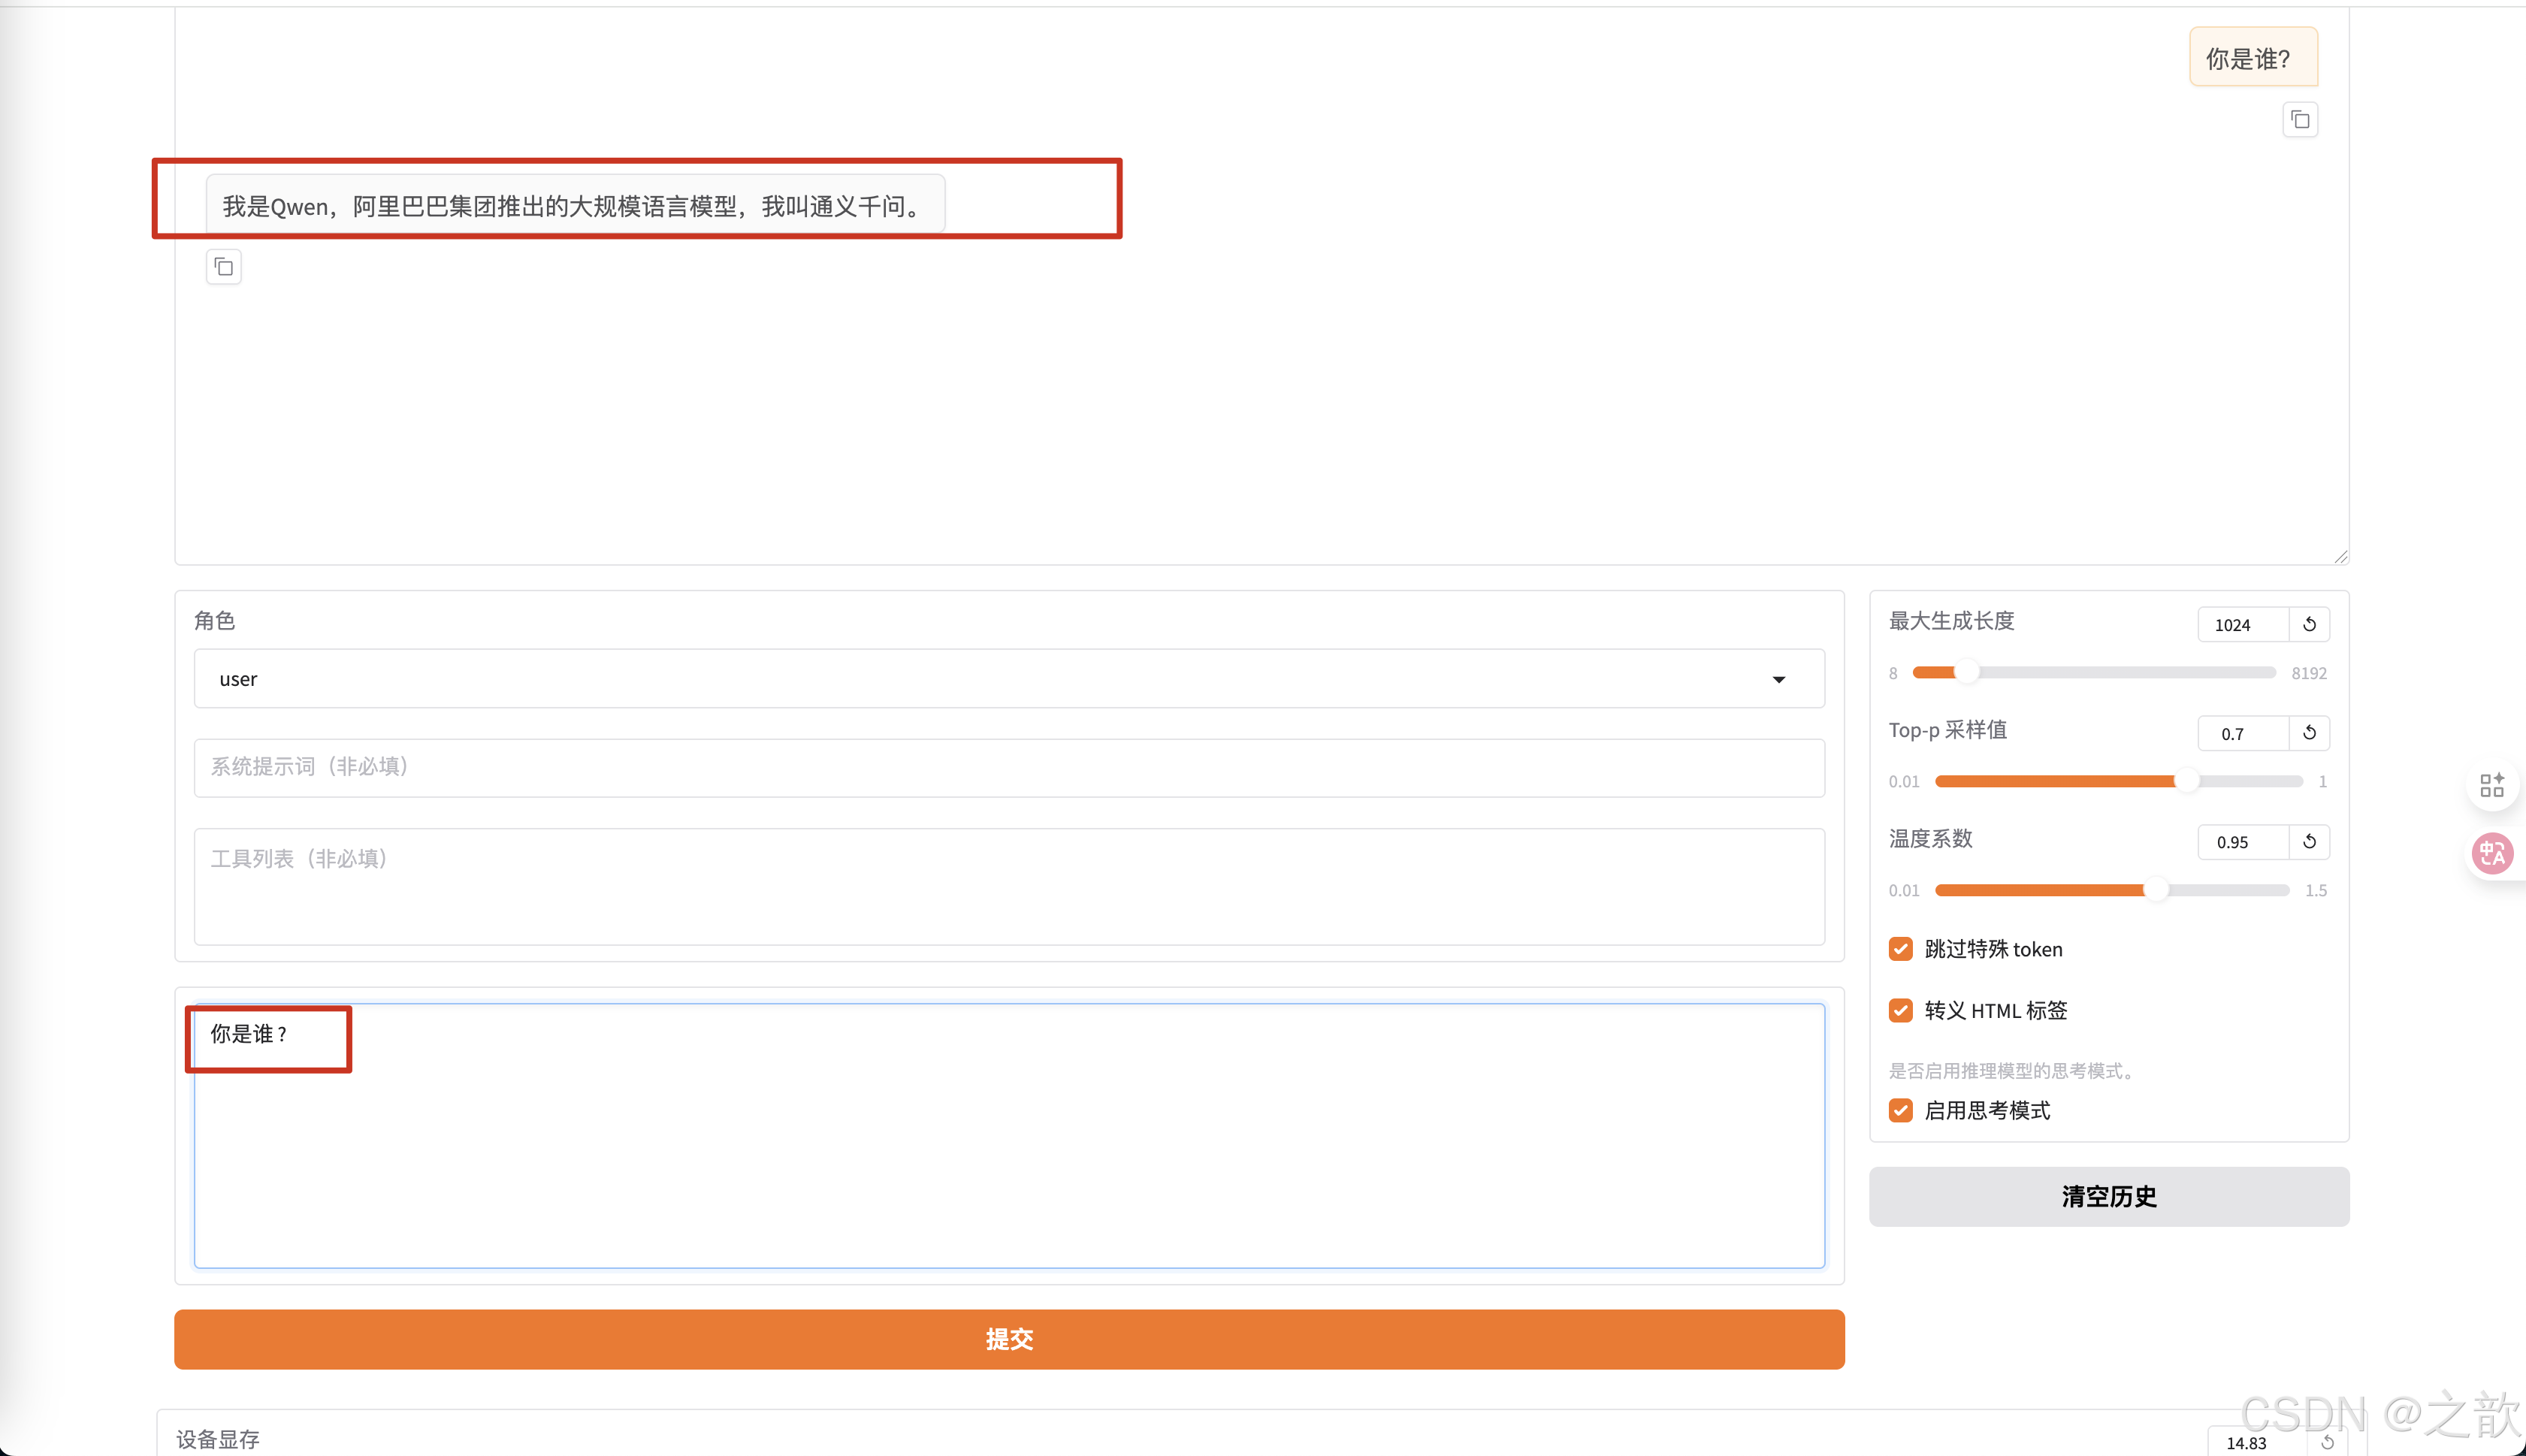Adjust the 温度系数 slider
The image size is (2526, 1456).
point(2112,890)
